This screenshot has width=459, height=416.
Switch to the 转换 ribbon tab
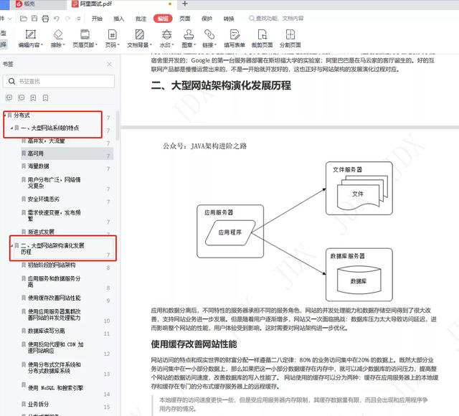point(229,19)
